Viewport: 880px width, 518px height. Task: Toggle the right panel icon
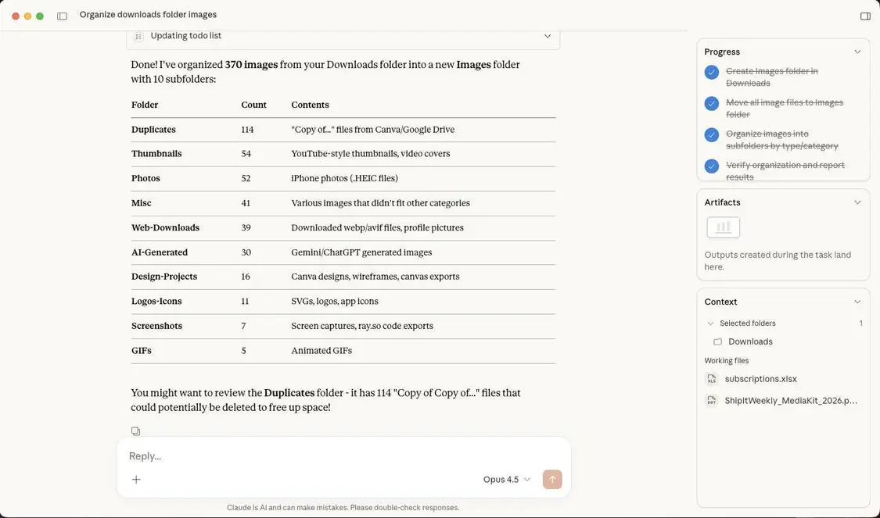(x=865, y=16)
